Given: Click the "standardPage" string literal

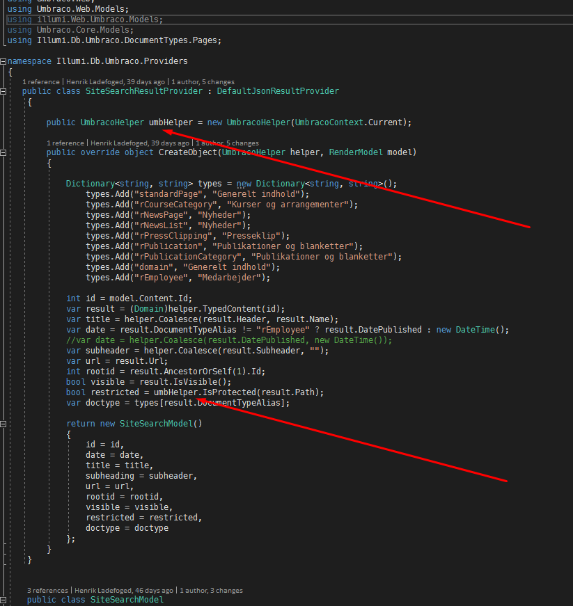Looking at the screenshot, I should 168,194.
